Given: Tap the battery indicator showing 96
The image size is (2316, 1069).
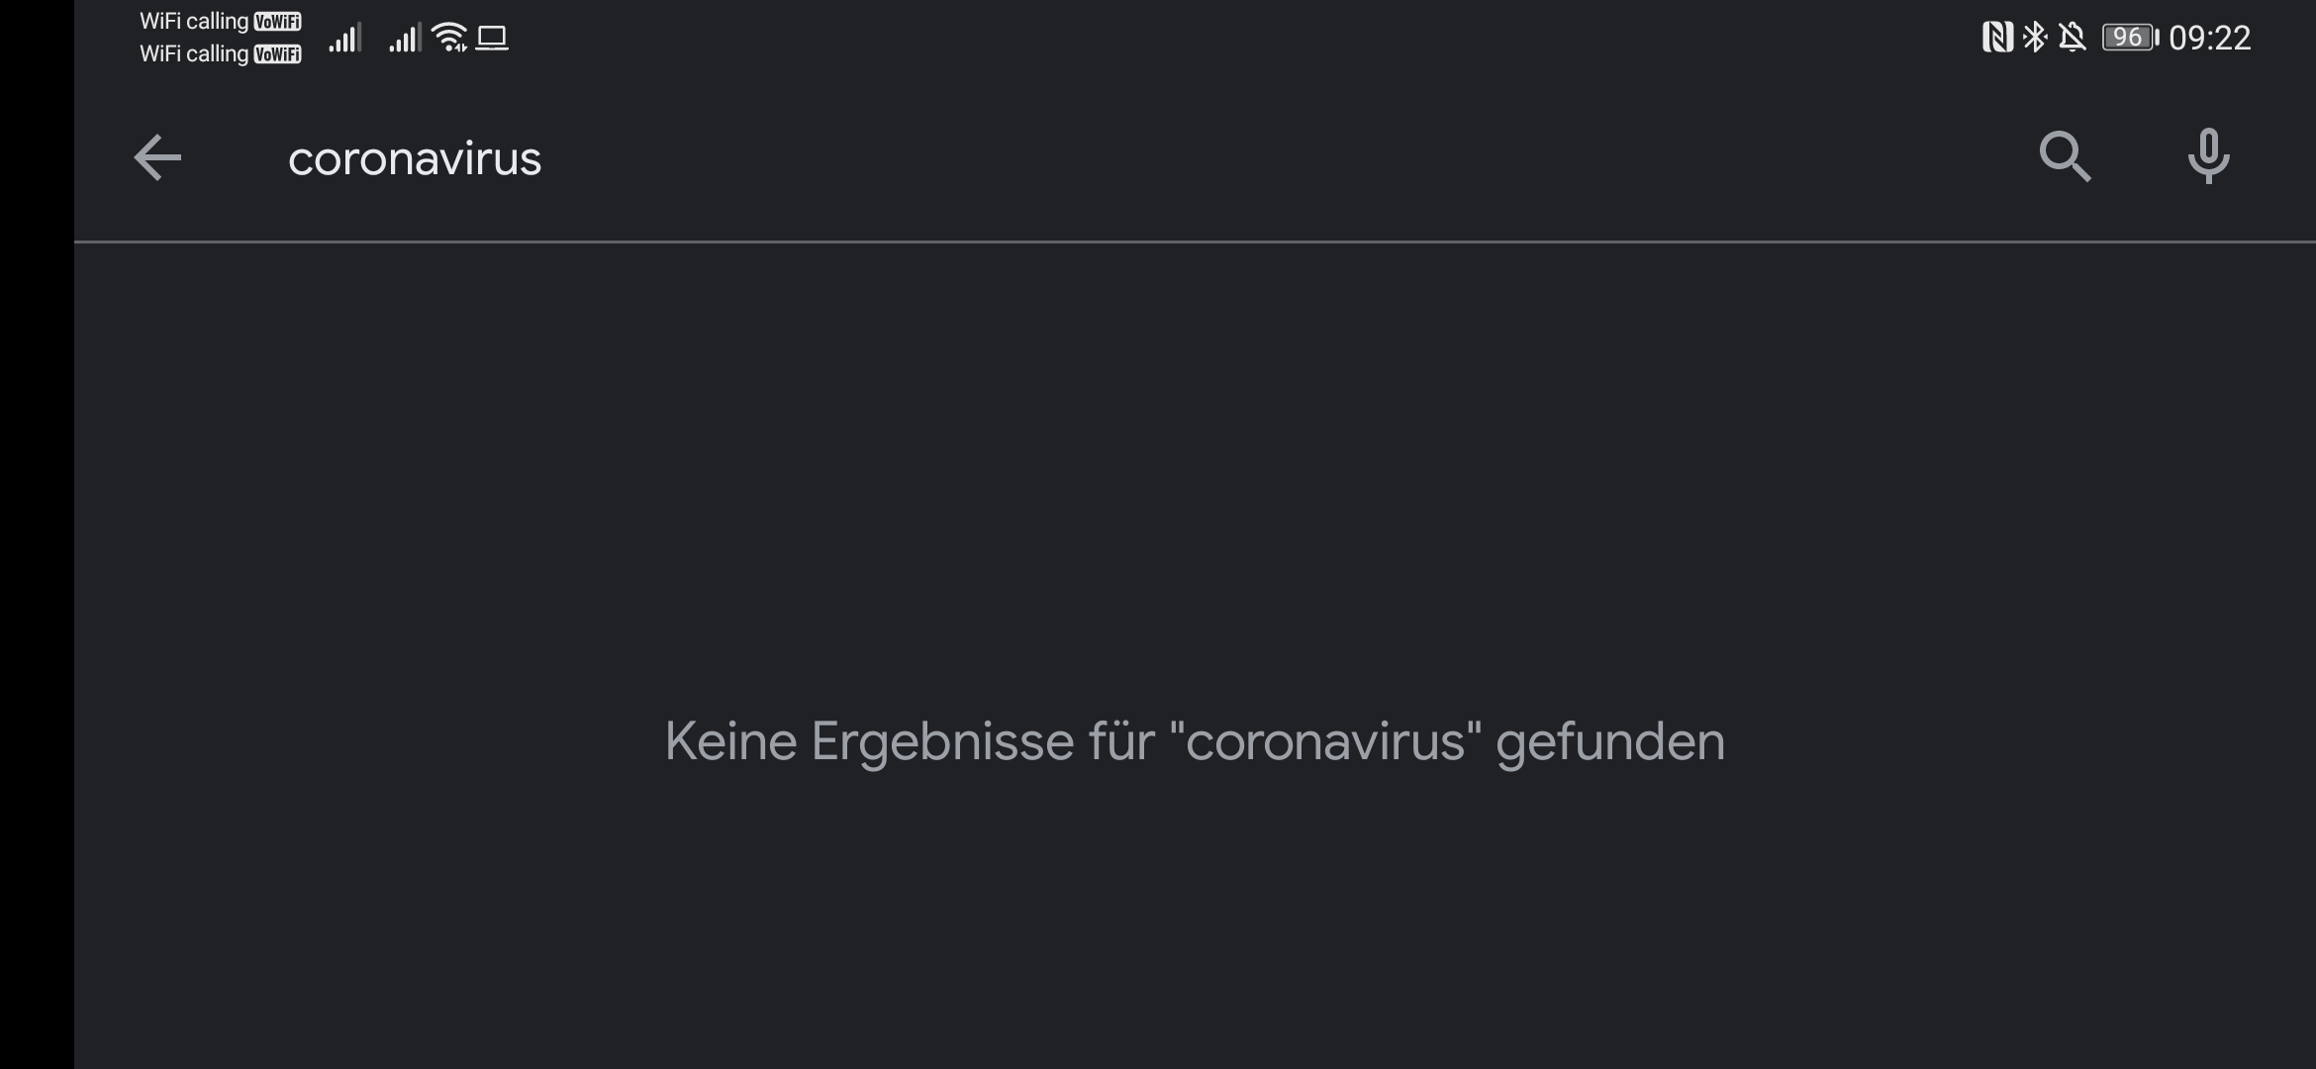Looking at the screenshot, I should [x=2129, y=38].
